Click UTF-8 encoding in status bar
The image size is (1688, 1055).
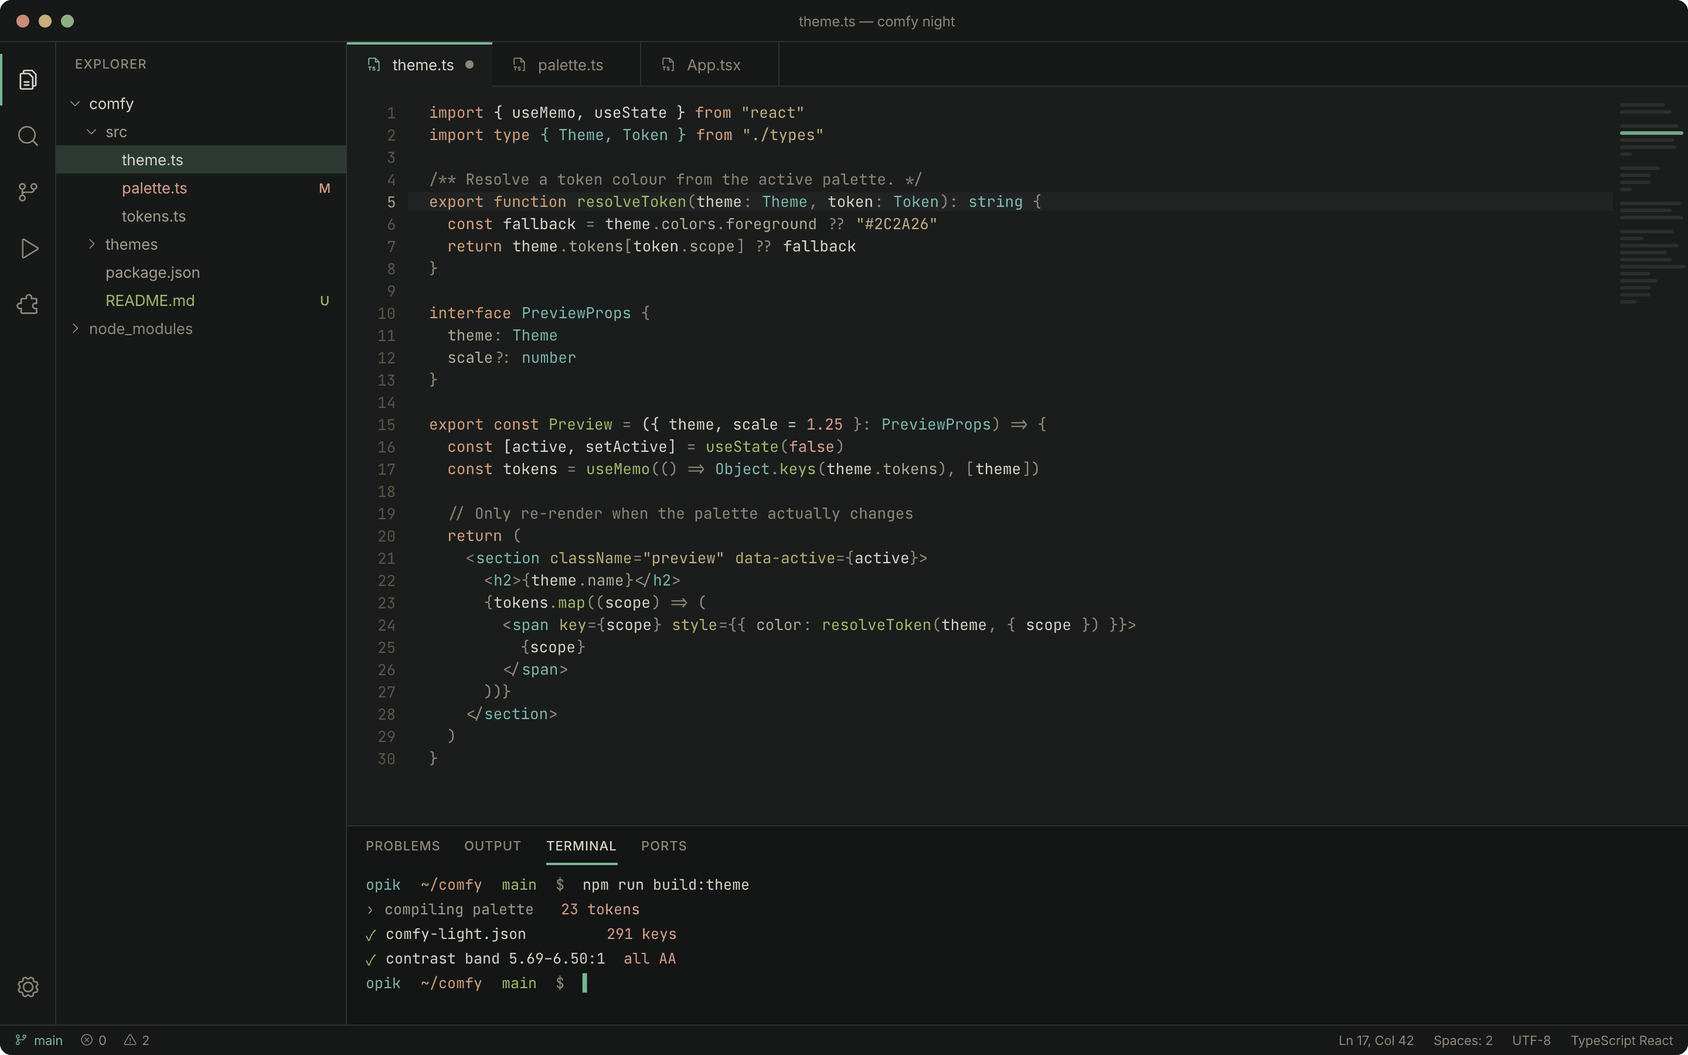(1531, 1040)
